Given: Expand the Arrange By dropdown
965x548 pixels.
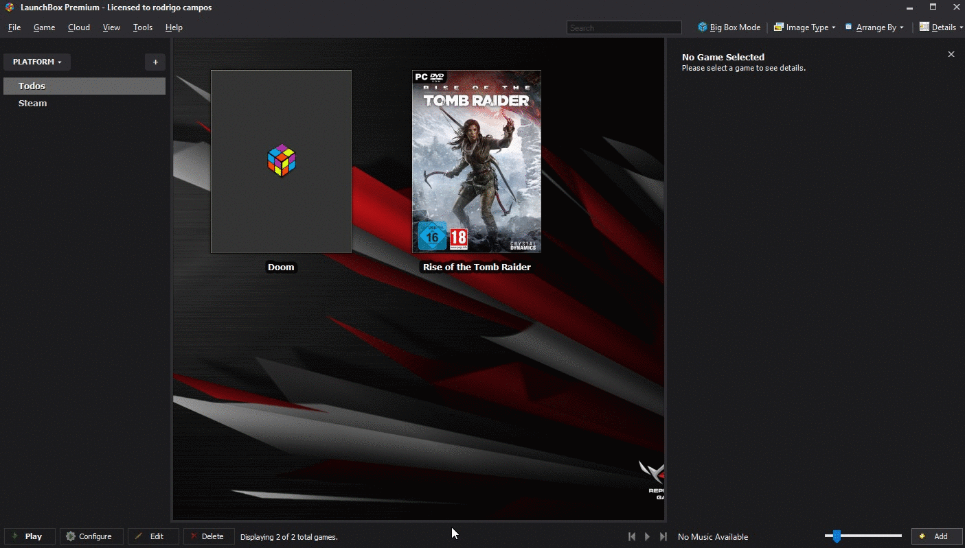Looking at the screenshot, I should coord(874,27).
